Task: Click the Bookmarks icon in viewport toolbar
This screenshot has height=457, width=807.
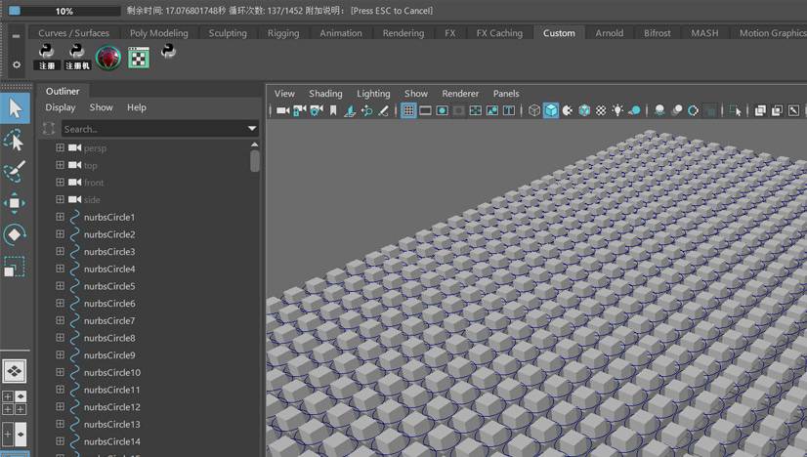Action: [x=333, y=110]
